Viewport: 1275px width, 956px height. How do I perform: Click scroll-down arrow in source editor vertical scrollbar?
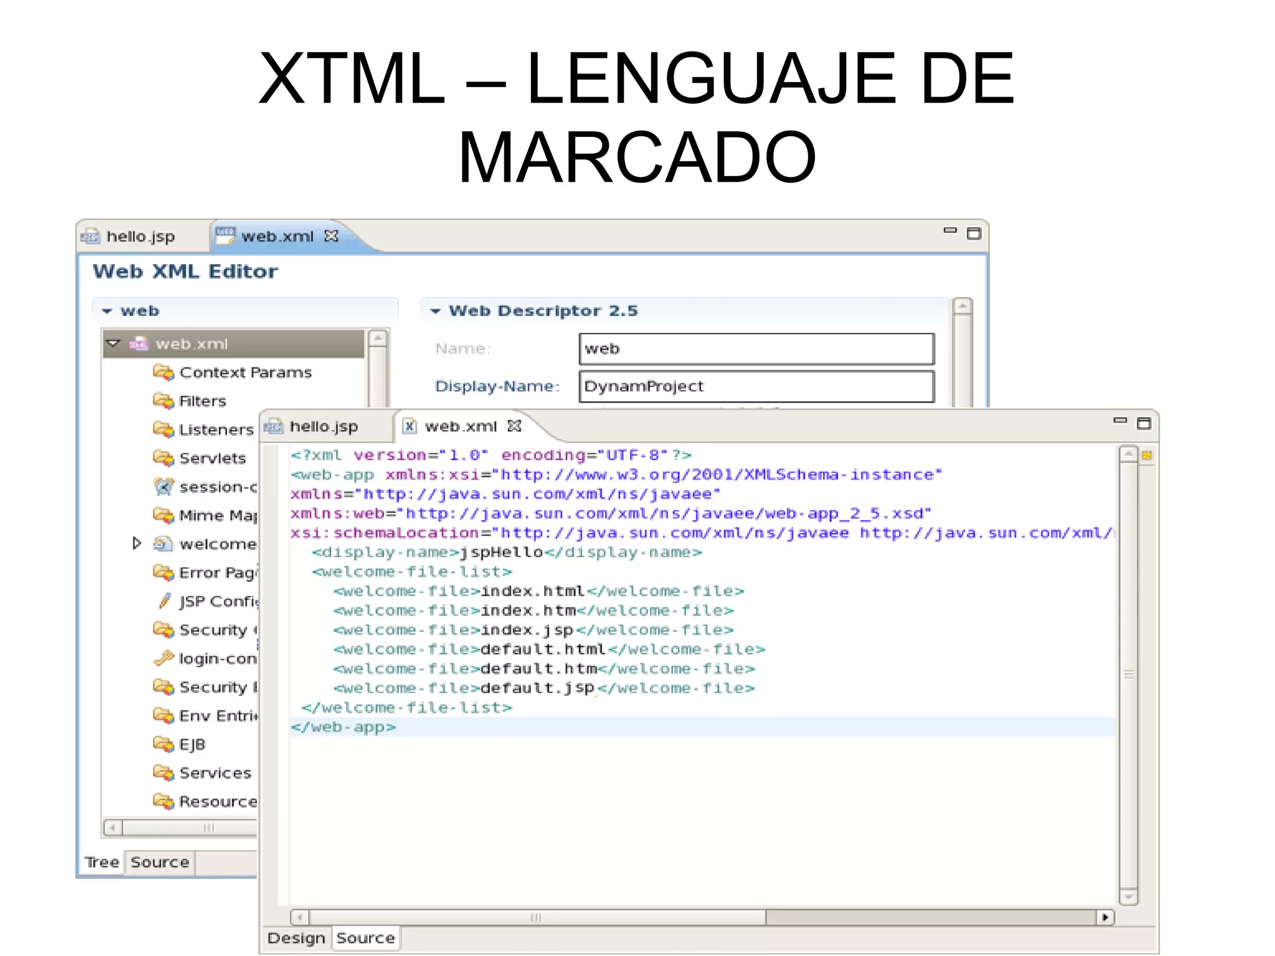[1128, 896]
